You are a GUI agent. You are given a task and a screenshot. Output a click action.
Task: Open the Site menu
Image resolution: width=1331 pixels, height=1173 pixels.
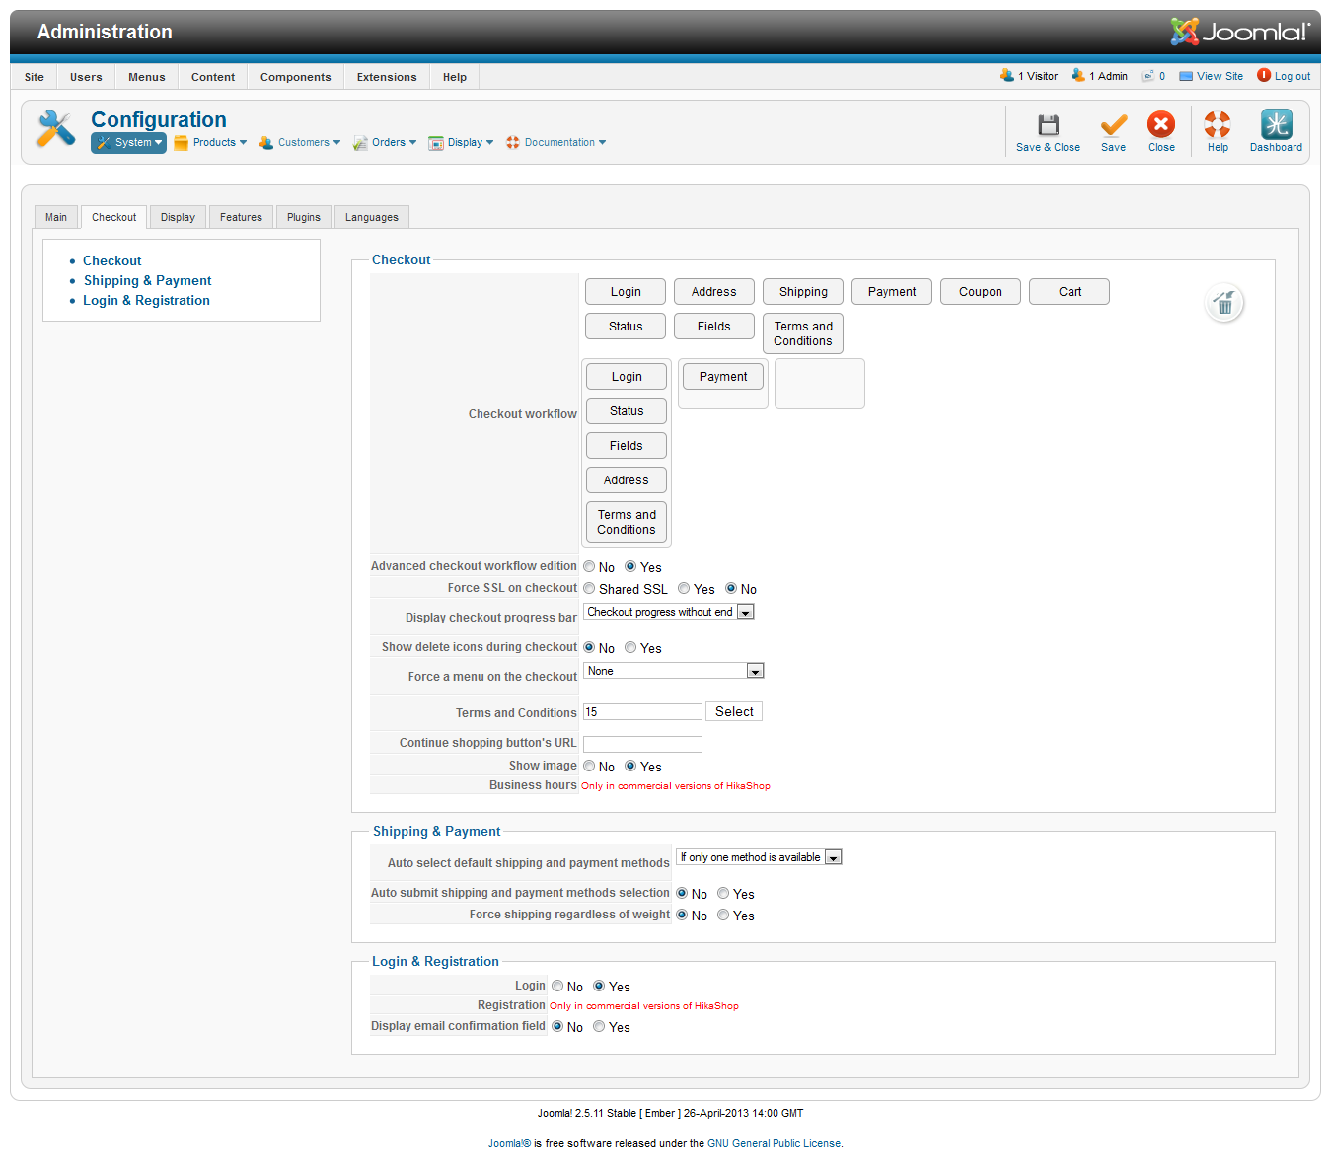[35, 77]
